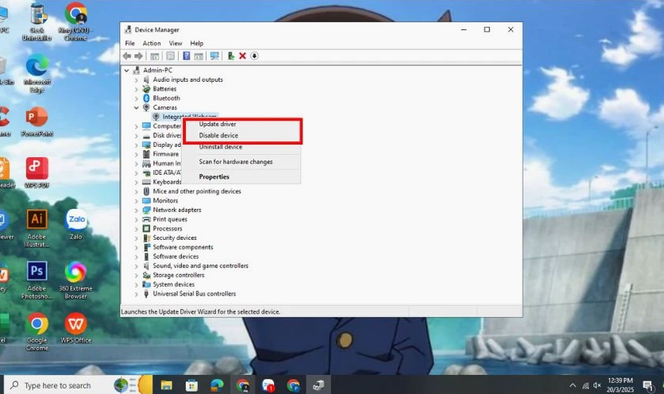Screen dimensions: 664x394
Task: Open Adobe Illustrator desktop icon
Action: 37,224
